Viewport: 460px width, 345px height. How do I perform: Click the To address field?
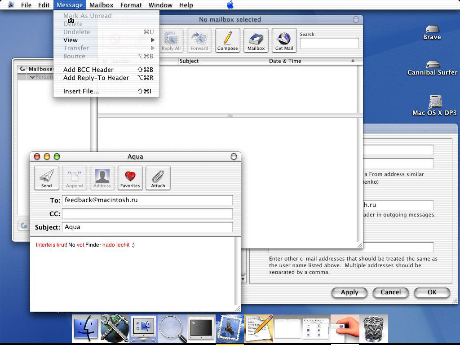[147, 200]
